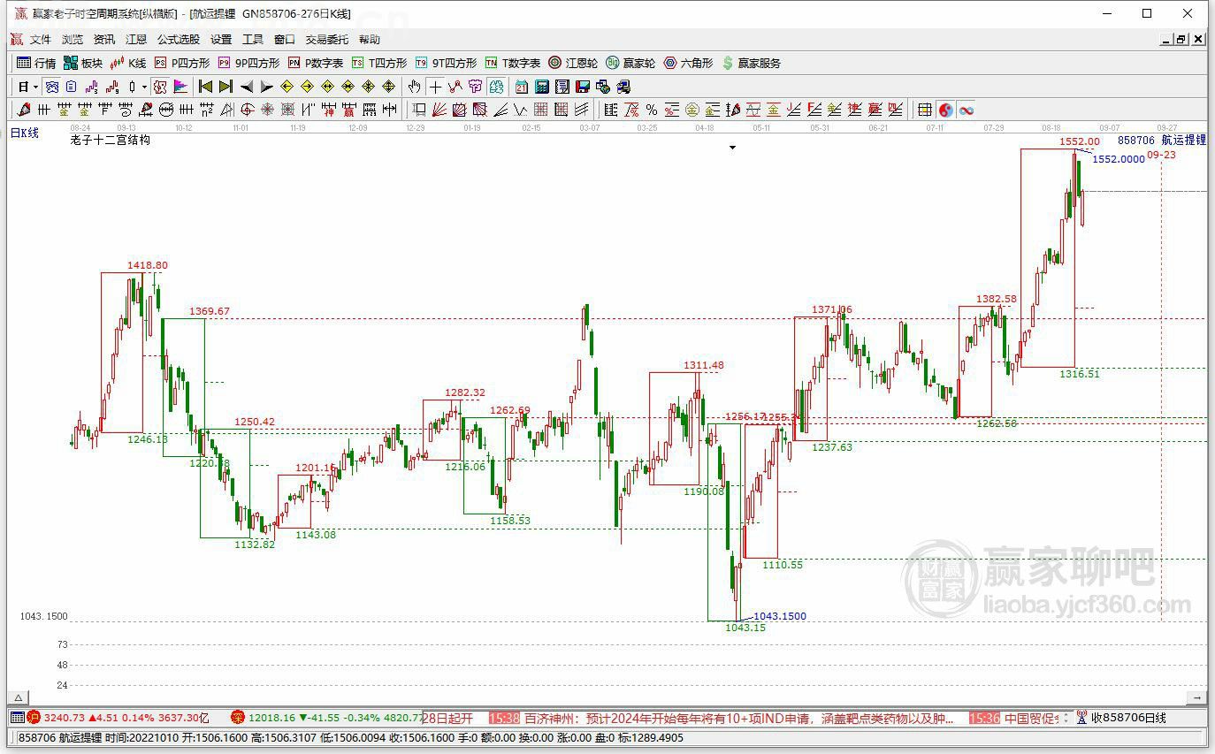Click the infinity symbol icon
Viewport: 1215px width, 754px height.
(966, 110)
